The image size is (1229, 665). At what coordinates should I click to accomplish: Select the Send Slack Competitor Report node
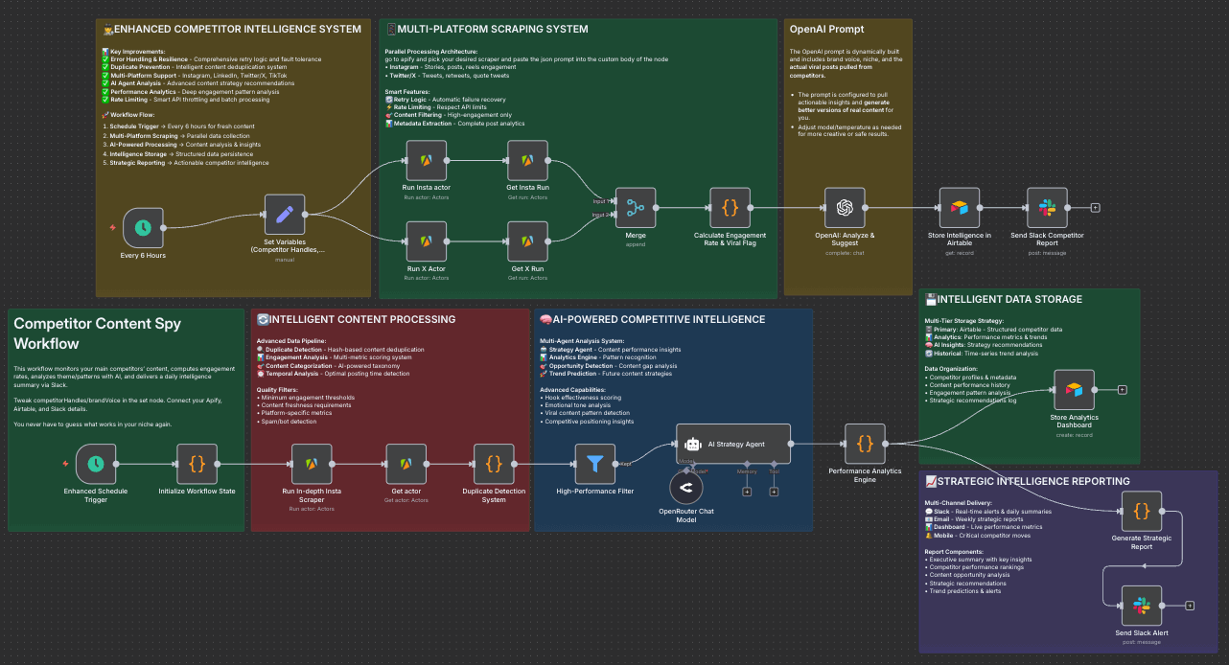click(x=1047, y=207)
